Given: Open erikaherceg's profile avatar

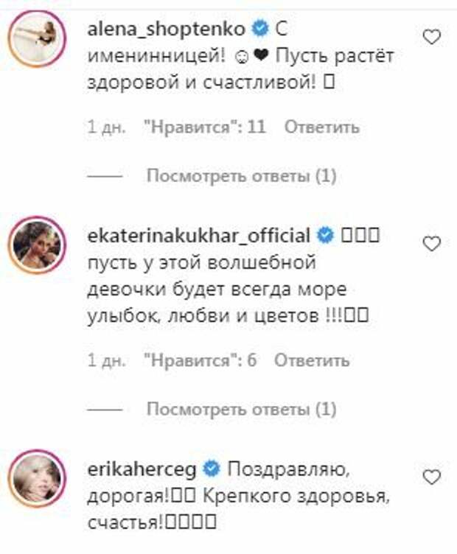Looking at the screenshot, I should pos(37,478).
